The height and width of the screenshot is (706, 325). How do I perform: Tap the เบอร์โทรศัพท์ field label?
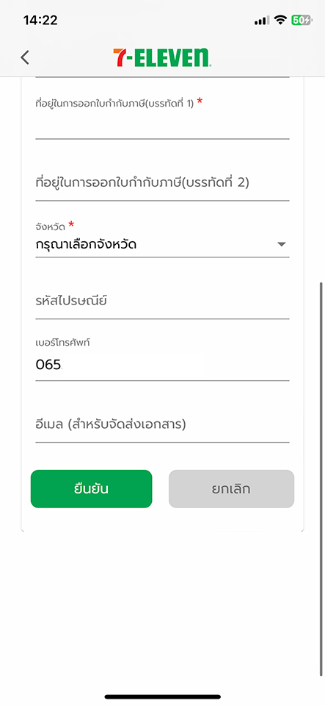(63, 343)
